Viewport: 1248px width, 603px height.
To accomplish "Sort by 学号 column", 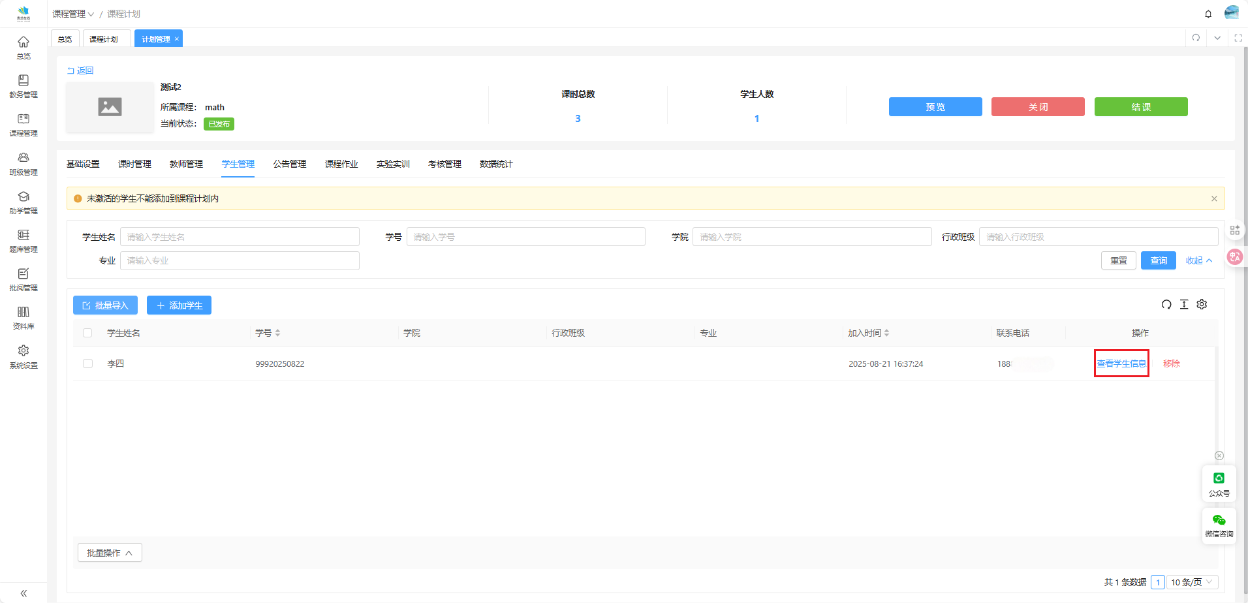I will [277, 333].
